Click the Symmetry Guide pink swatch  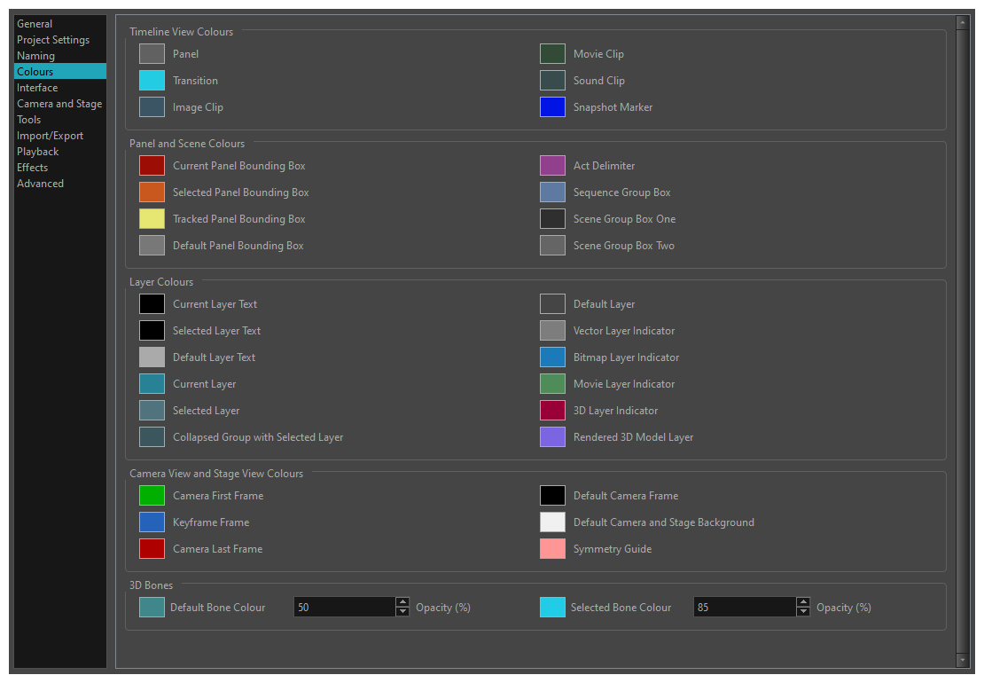tap(552, 549)
